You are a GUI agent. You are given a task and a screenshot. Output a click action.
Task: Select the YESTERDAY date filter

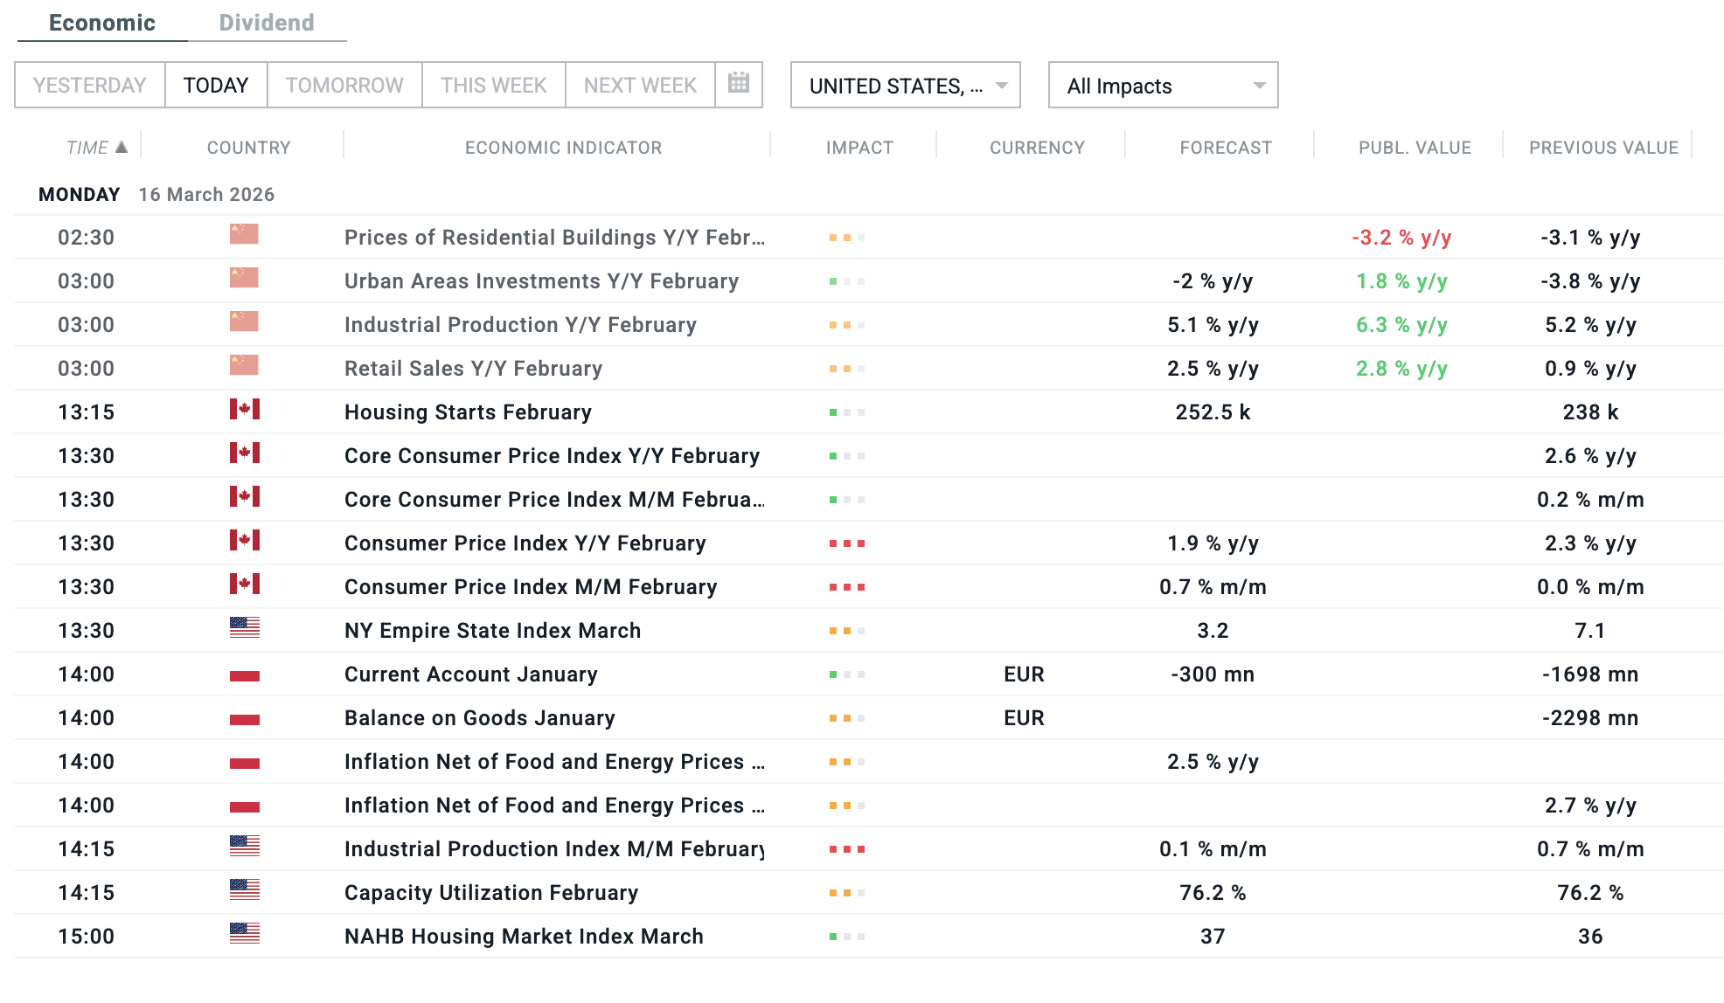[x=89, y=86]
